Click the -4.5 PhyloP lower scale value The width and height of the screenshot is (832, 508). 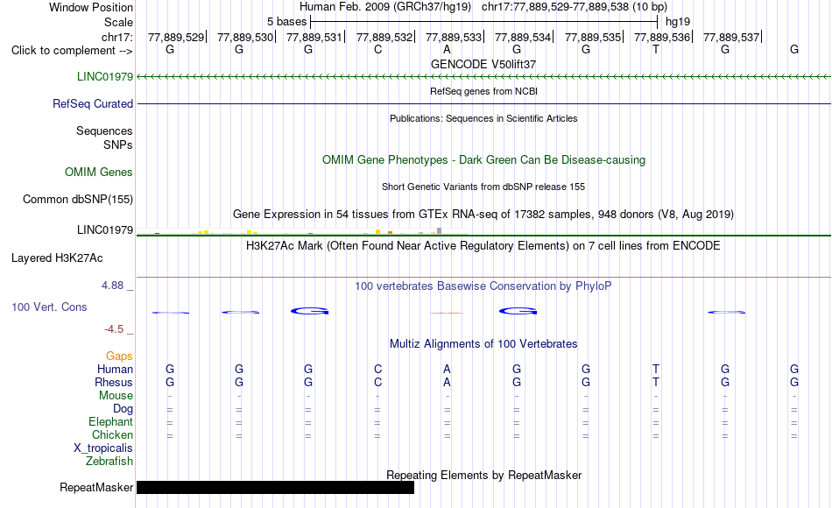click(114, 329)
